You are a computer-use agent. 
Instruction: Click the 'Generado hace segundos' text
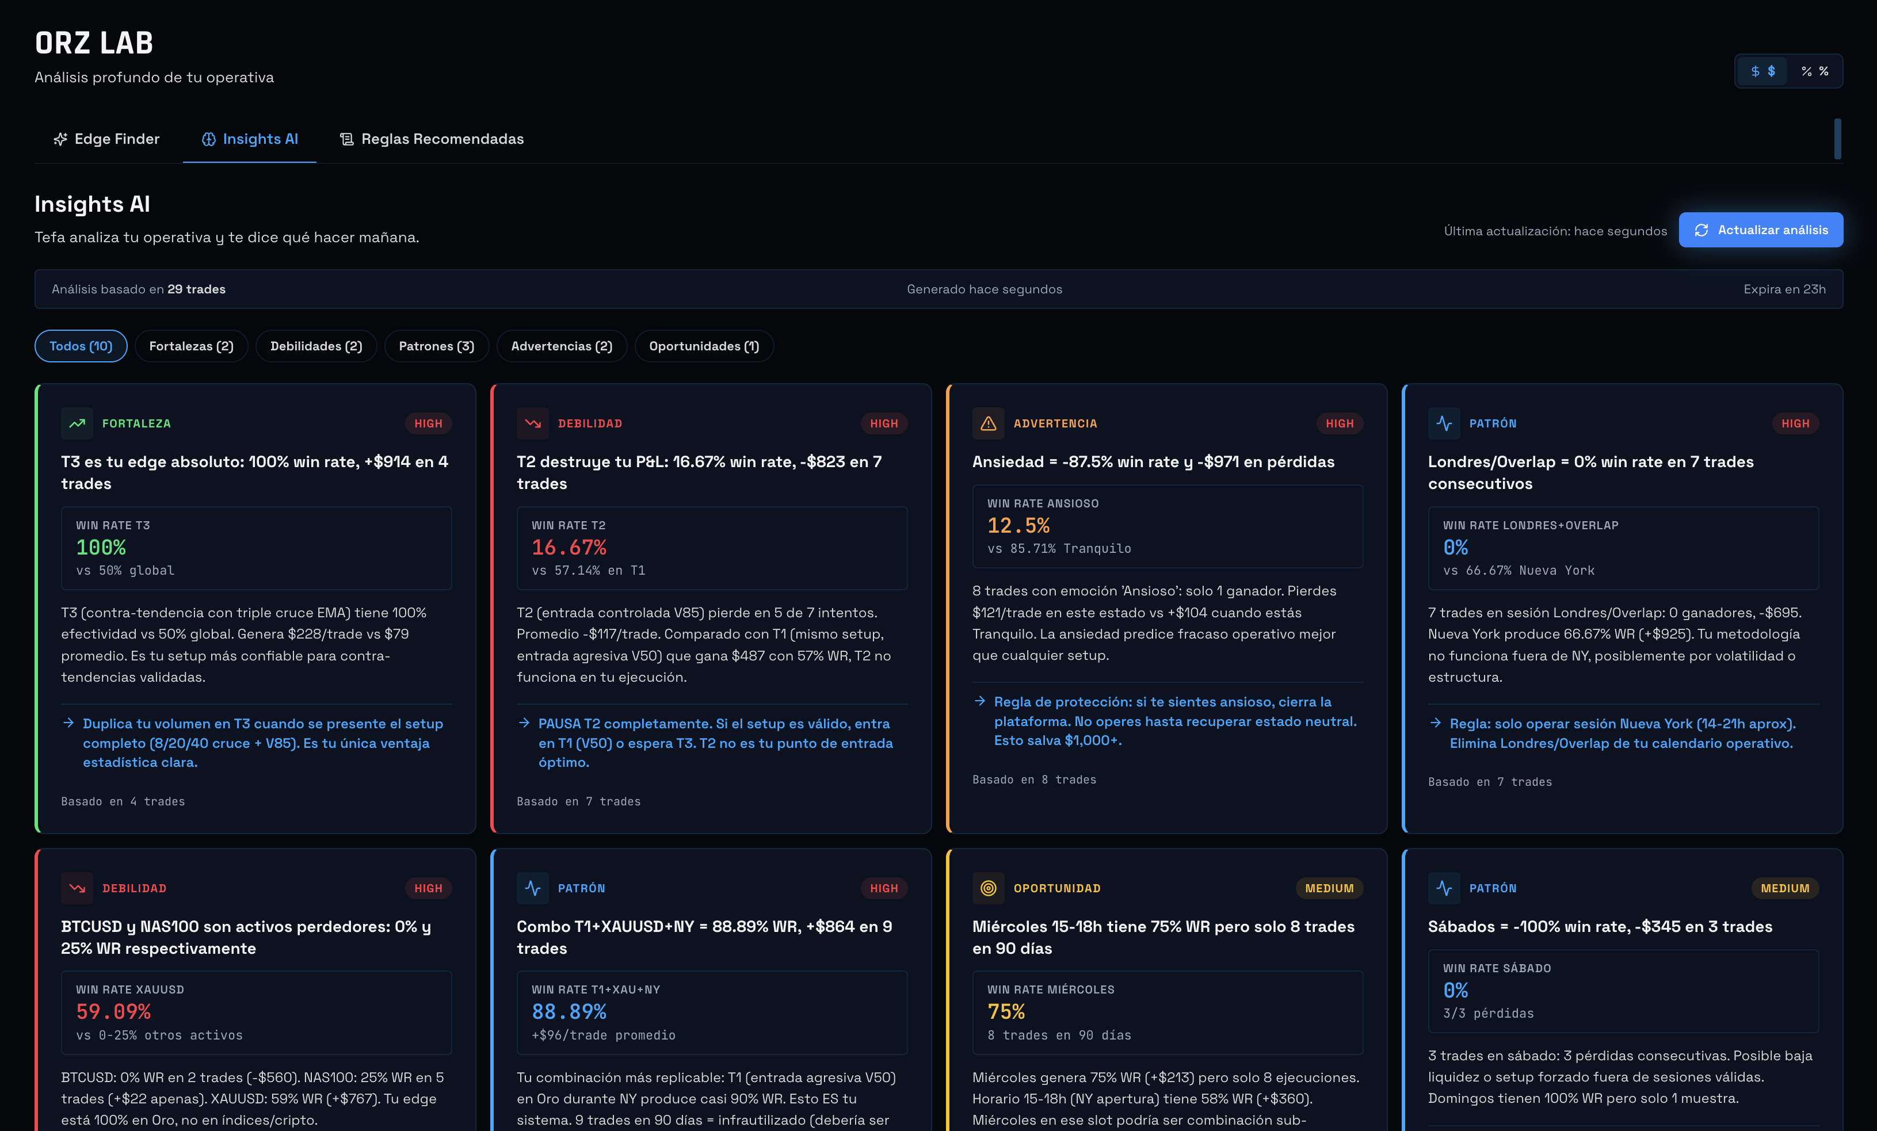pyautogui.click(x=984, y=289)
